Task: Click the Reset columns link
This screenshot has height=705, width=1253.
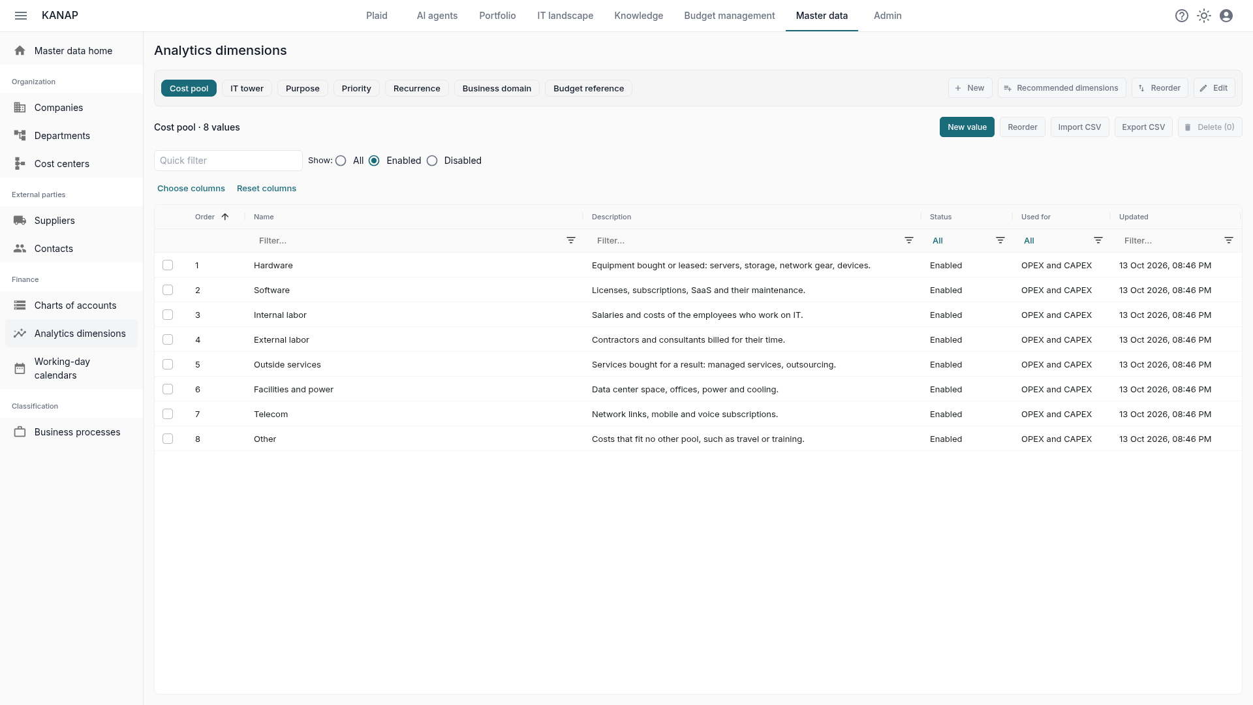Action: tap(266, 189)
